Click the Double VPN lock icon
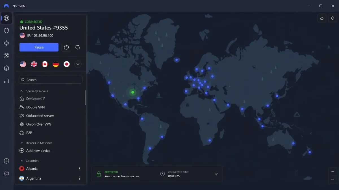Image resolution: width=339 pixels, height=190 pixels. pyautogui.click(x=21, y=107)
